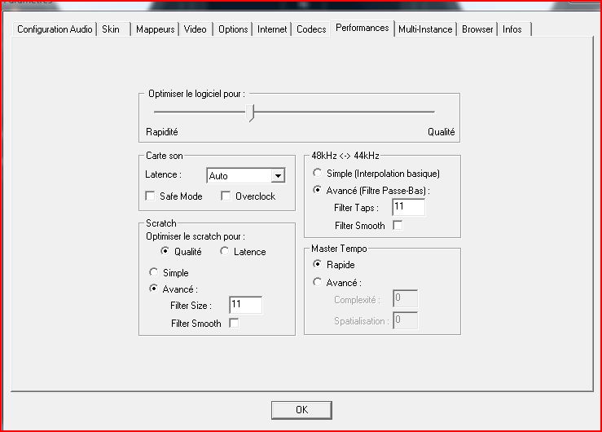Select Simple (Interpolation basique) option
Image resolution: width=602 pixels, height=432 pixels.
coord(317,173)
